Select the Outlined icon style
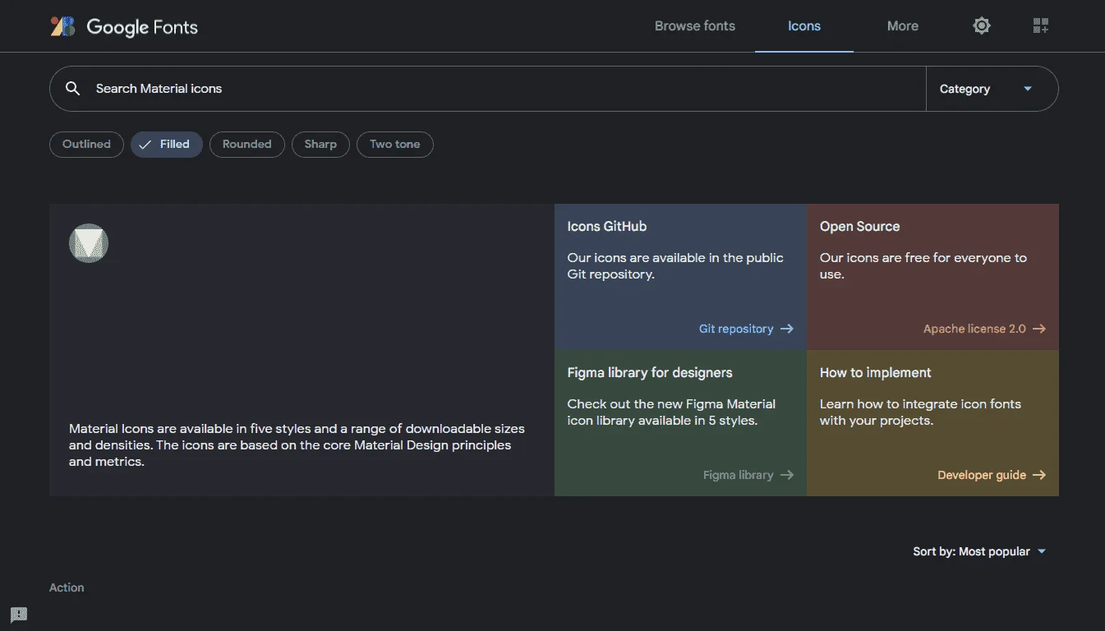Screen dimensions: 1105x631 tap(86, 145)
